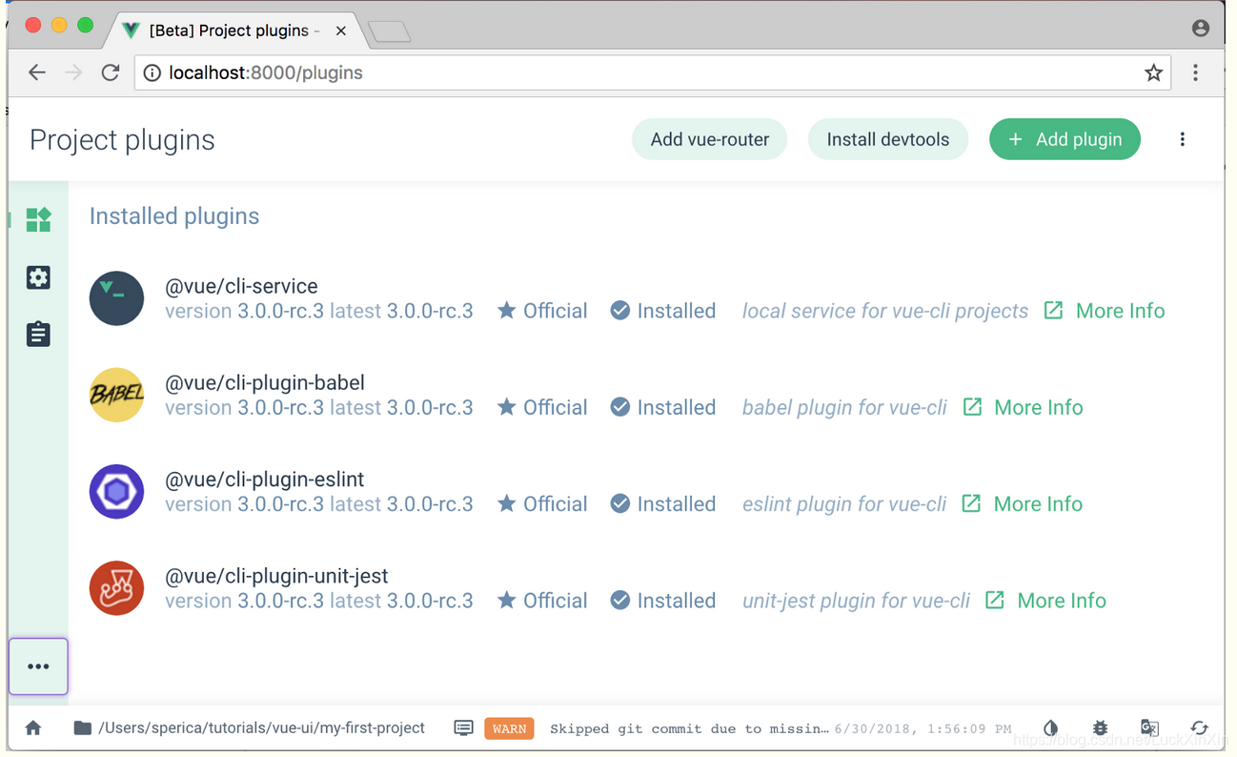Click the bug report icon in the status bar
The image size is (1237, 757).
click(1100, 728)
